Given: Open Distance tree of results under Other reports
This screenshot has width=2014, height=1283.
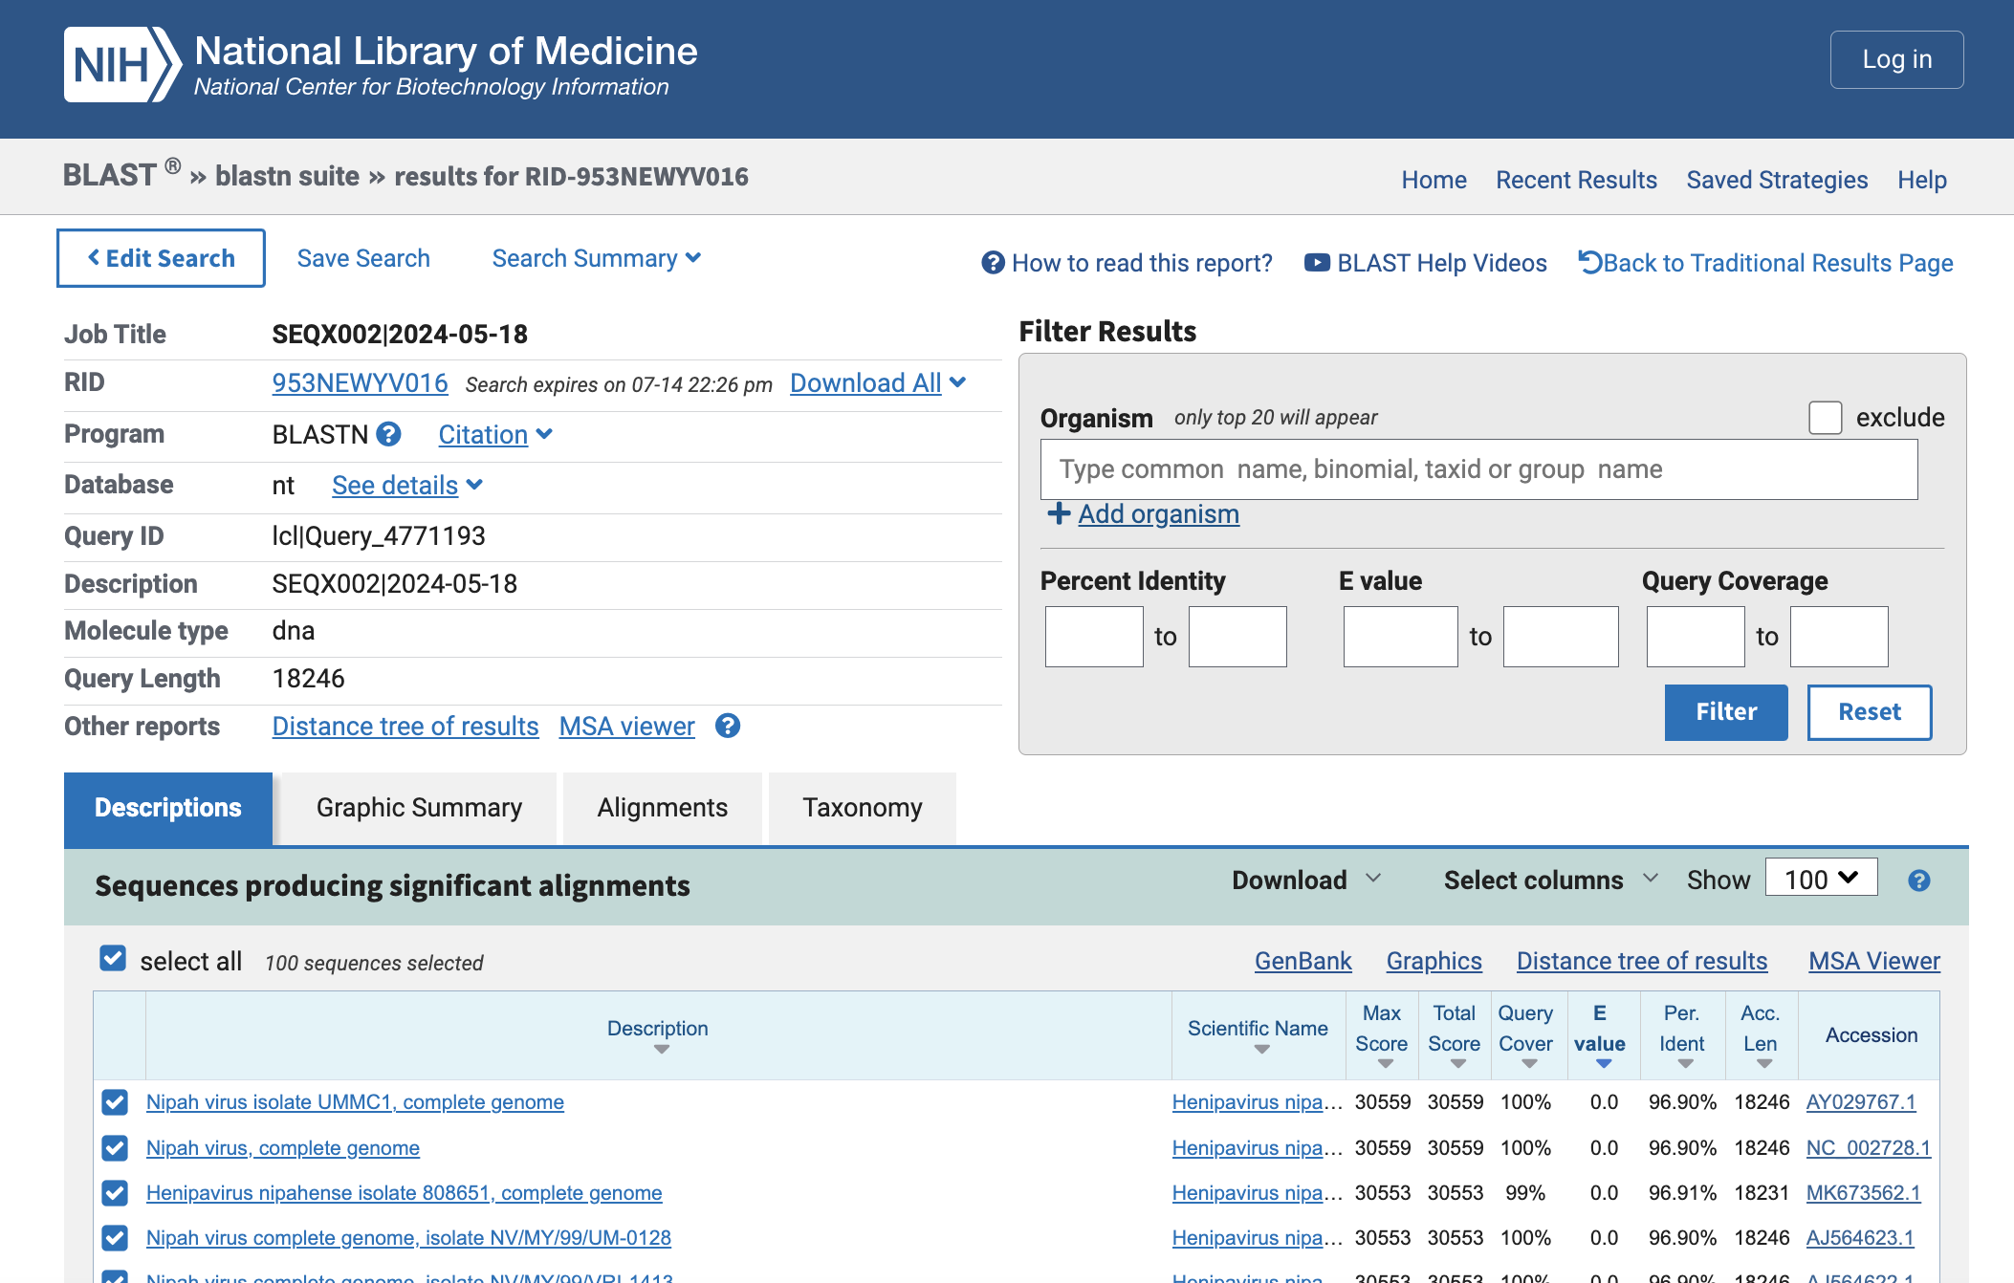Looking at the screenshot, I should pos(405,726).
